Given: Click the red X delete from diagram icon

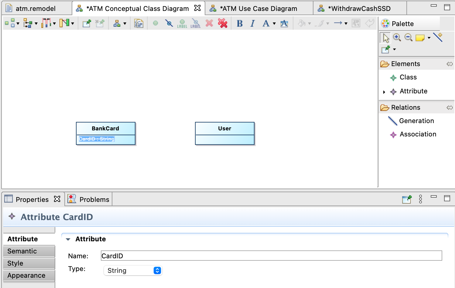Looking at the screenshot, I should click(x=209, y=23).
